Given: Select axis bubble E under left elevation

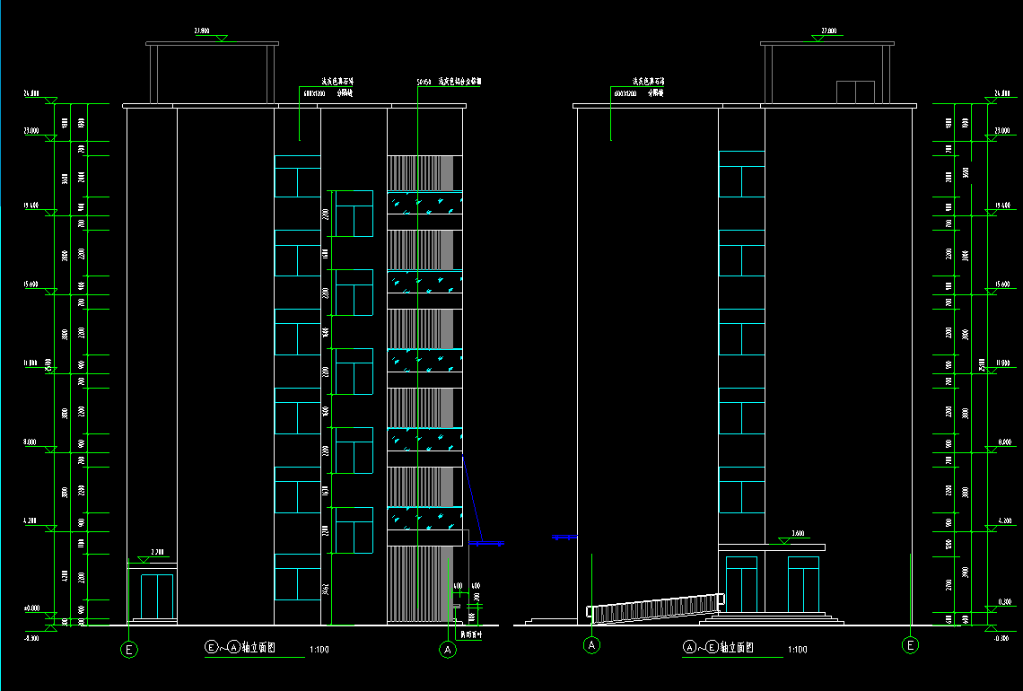Looking at the screenshot, I should coord(130,649).
